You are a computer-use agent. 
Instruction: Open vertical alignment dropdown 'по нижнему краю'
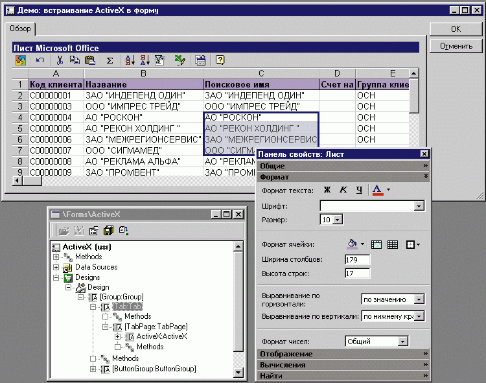419,316
